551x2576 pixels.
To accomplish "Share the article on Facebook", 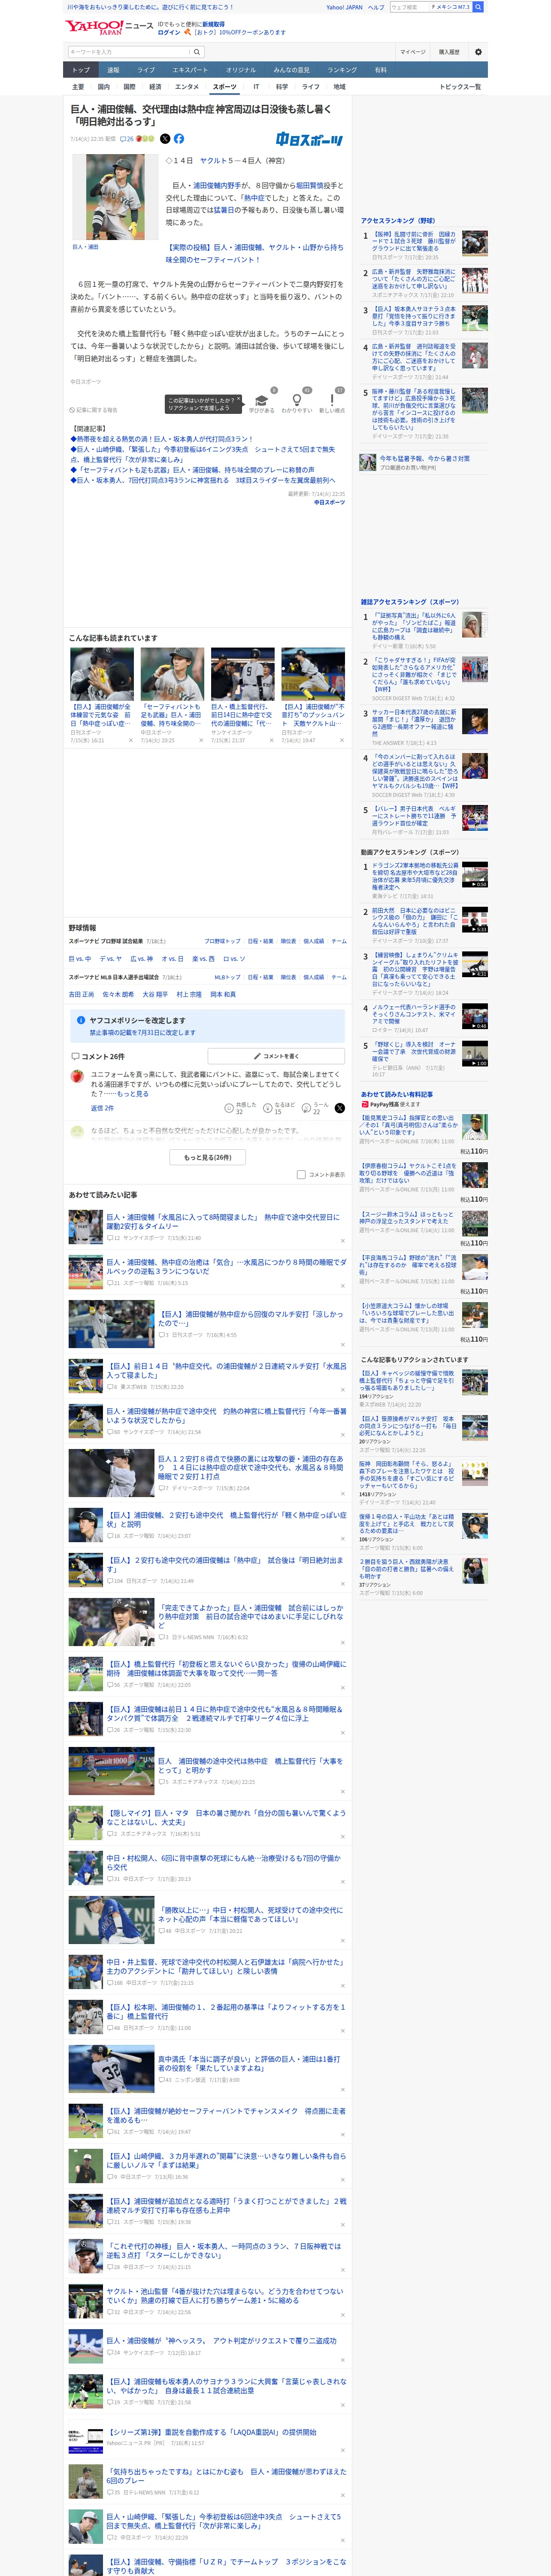I will (x=179, y=139).
